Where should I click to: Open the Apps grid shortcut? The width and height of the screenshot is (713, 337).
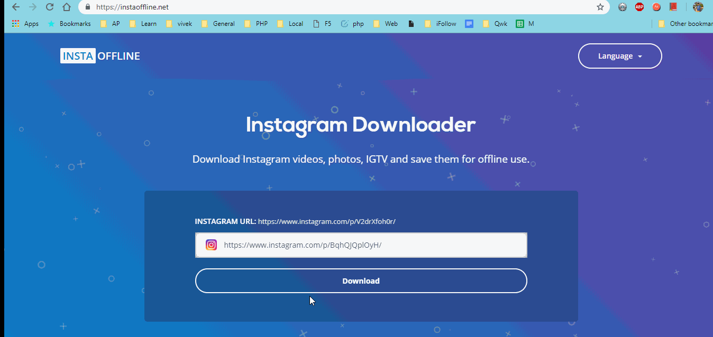[25, 24]
